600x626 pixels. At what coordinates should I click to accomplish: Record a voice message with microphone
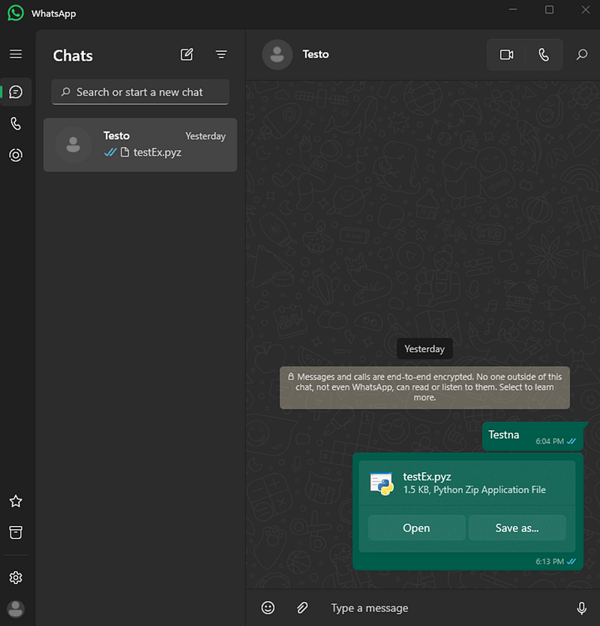click(582, 608)
